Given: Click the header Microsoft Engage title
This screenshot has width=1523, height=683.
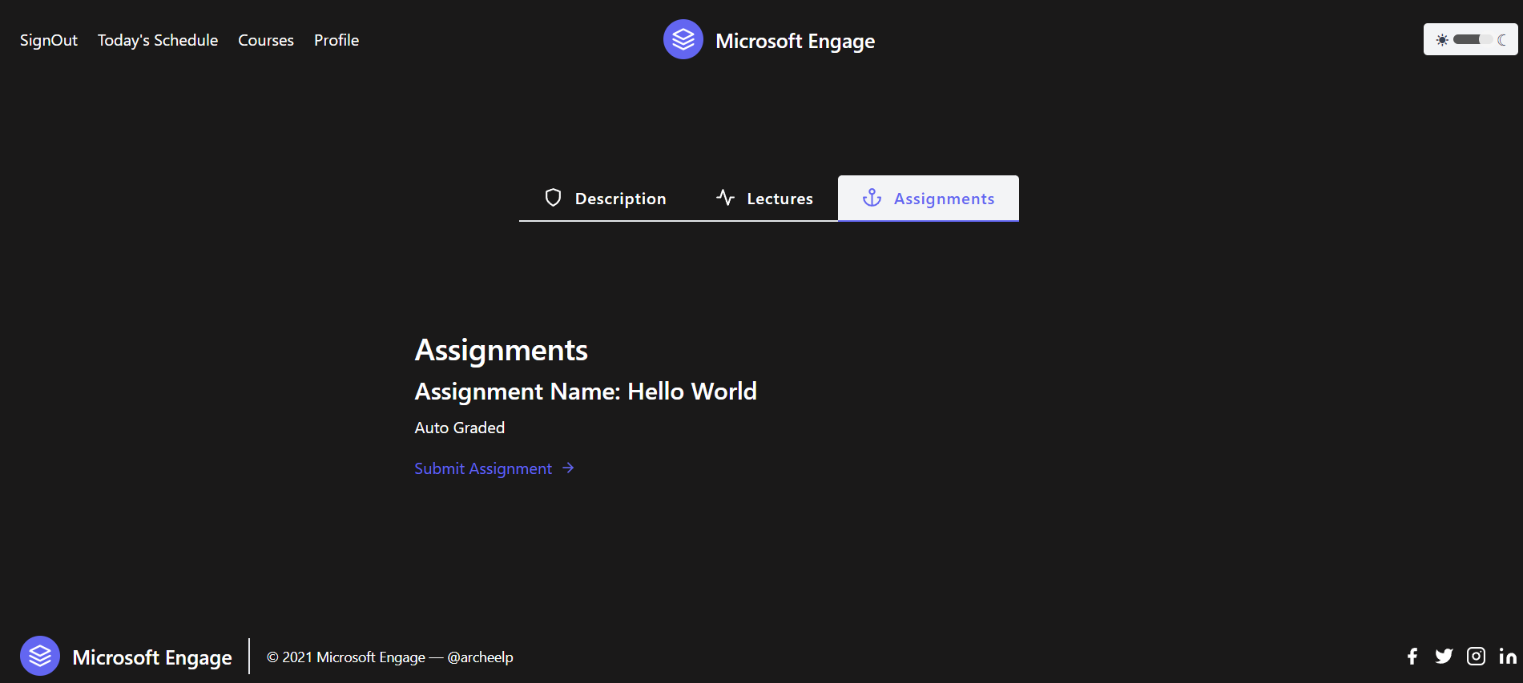Looking at the screenshot, I should (x=795, y=41).
